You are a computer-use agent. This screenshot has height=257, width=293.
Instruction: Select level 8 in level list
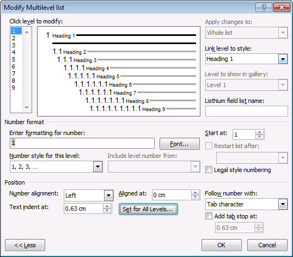[16, 81]
